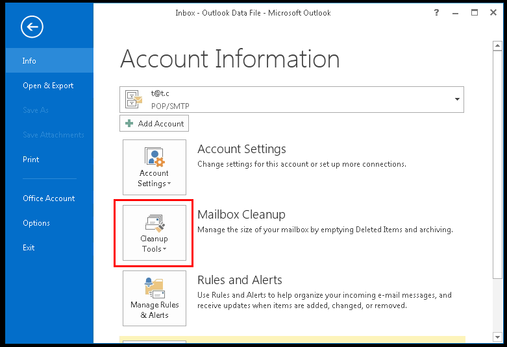Viewport: 507px width, 347px height.
Task: Minimize the Outlook window
Action: [x=455, y=13]
